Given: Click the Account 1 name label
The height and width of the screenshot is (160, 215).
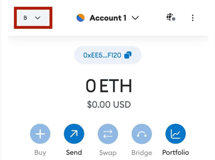Looking at the screenshot, I should [108, 18].
